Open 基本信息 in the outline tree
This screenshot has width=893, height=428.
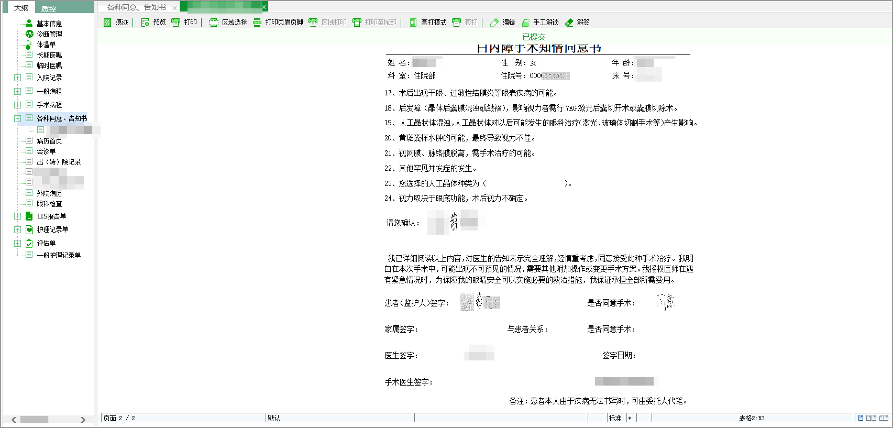49,24
